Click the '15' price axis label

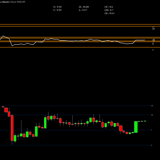click(x=152, y=106)
